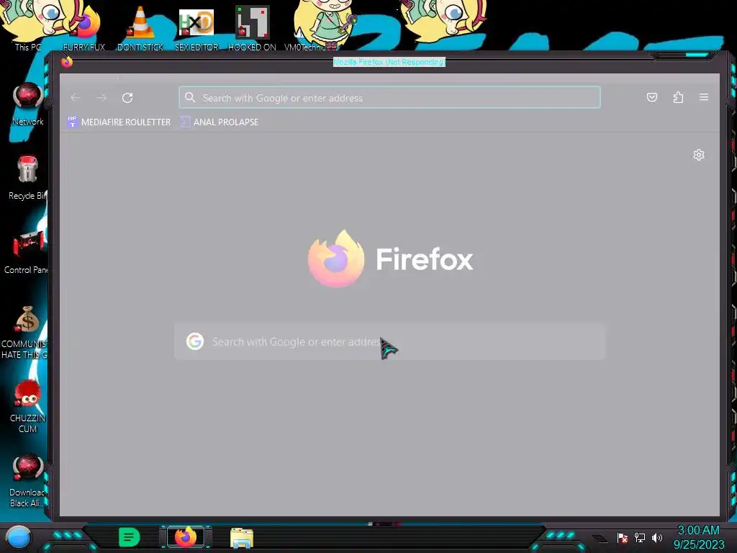
Task: Select Control Panel desktop icon
Action: [27, 252]
